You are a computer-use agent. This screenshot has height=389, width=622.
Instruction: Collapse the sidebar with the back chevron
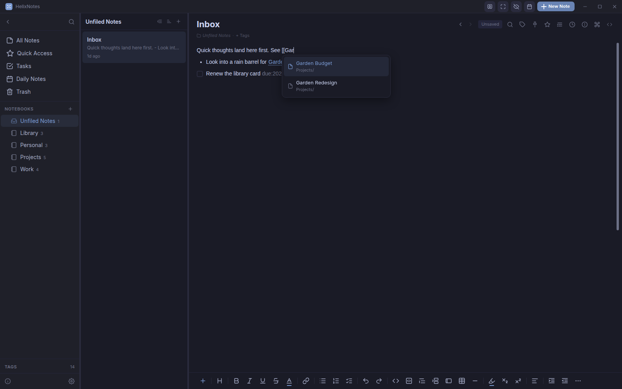coord(8,22)
